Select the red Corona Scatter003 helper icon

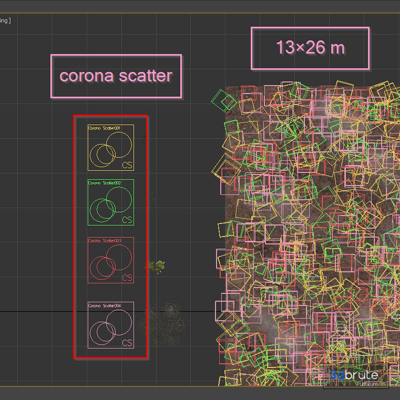(x=111, y=260)
